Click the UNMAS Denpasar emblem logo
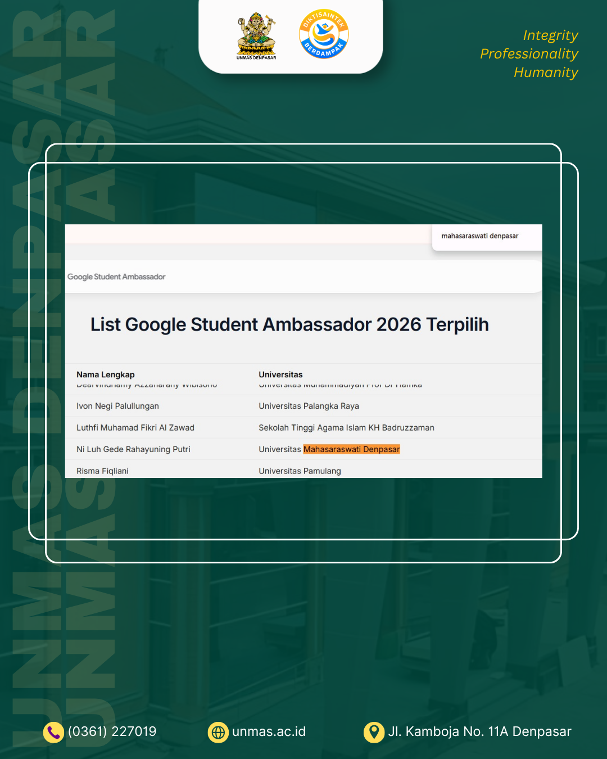Image resolution: width=607 pixels, height=759 pixels. [257, 34]
